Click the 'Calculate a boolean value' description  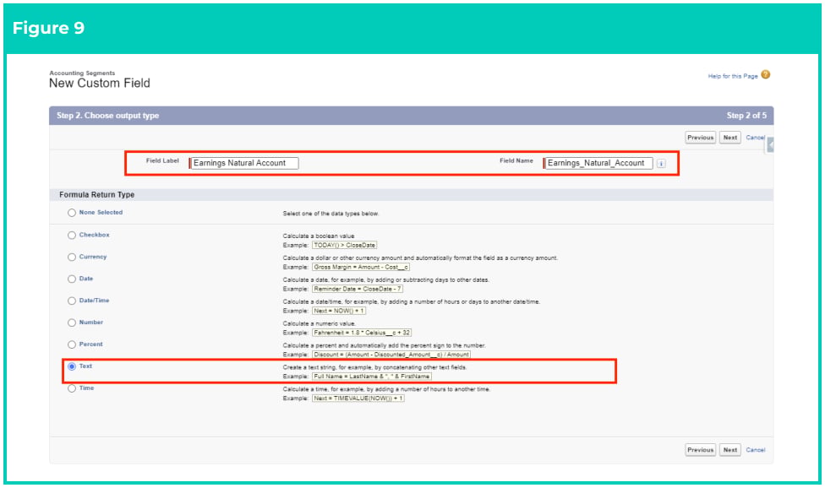tap(319, 236)
